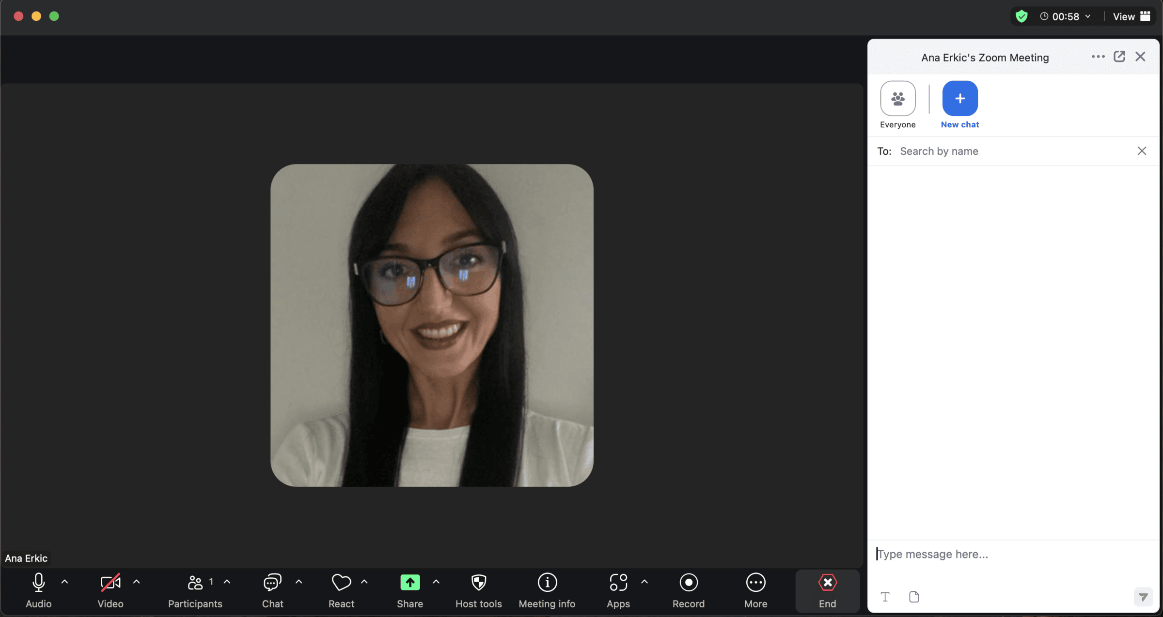The image size is (1163, 617).
Task: Attach a file in chat
Action: point(914,597)
